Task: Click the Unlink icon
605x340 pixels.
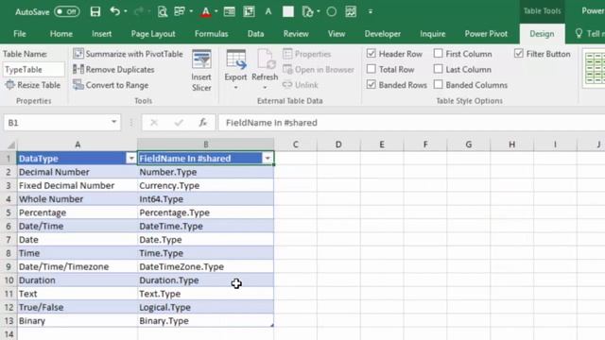Action: coord(287,85)
